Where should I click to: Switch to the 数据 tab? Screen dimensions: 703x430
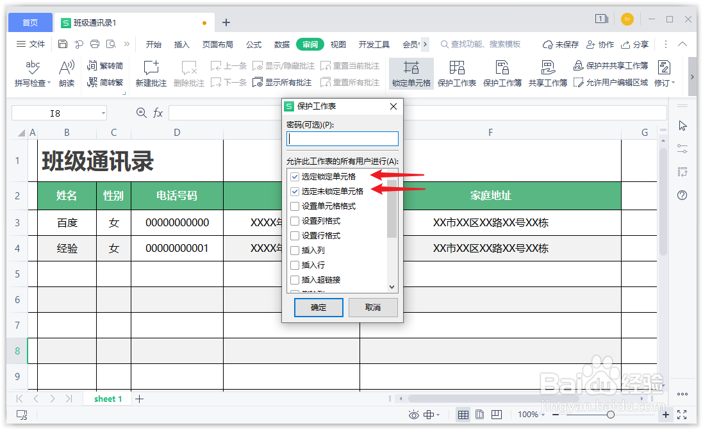coord(281,44)
